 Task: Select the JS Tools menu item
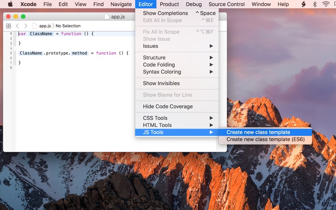(x=177, y=132)
